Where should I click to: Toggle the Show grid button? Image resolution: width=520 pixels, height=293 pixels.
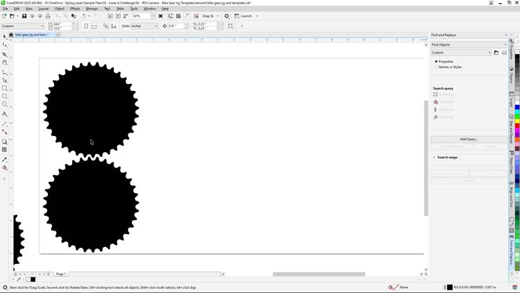click(178, 16)
